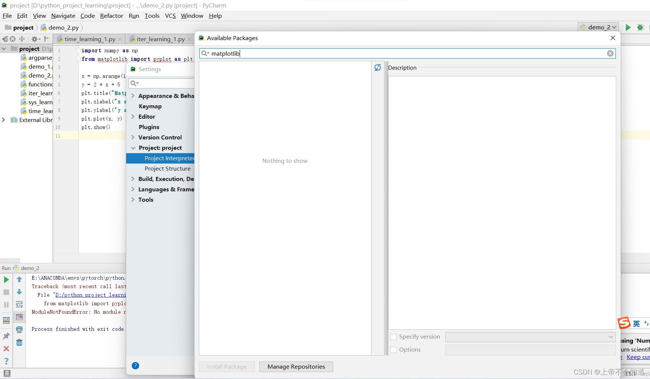Screen dimensions: 650x379
Task: Click the red Close X icon in the Run panel
Action: [x=6, y=349]
